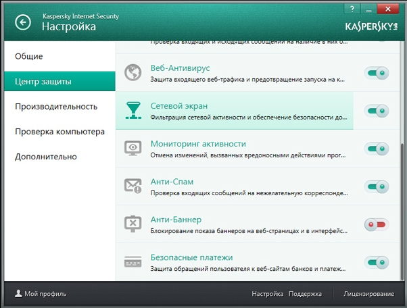
Task: Go back using the arrow icon
Action: click(x=23, y=22)
